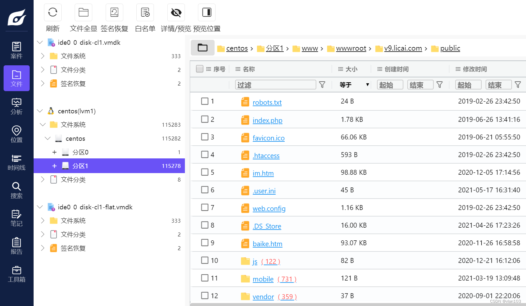Screen dimensions: 526x306
Task: Sort by the 修改时间 column header
Action: click(475, 69)
